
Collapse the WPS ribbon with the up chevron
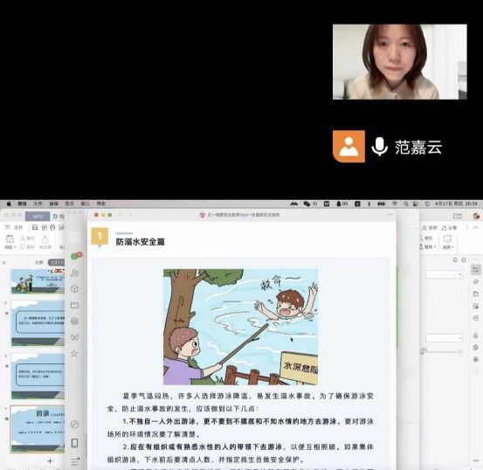(x=476, y=227)
